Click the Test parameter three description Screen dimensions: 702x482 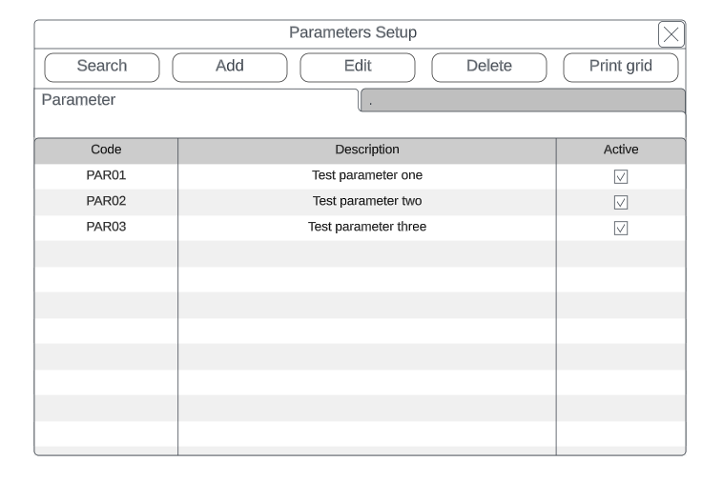point(366,227)
